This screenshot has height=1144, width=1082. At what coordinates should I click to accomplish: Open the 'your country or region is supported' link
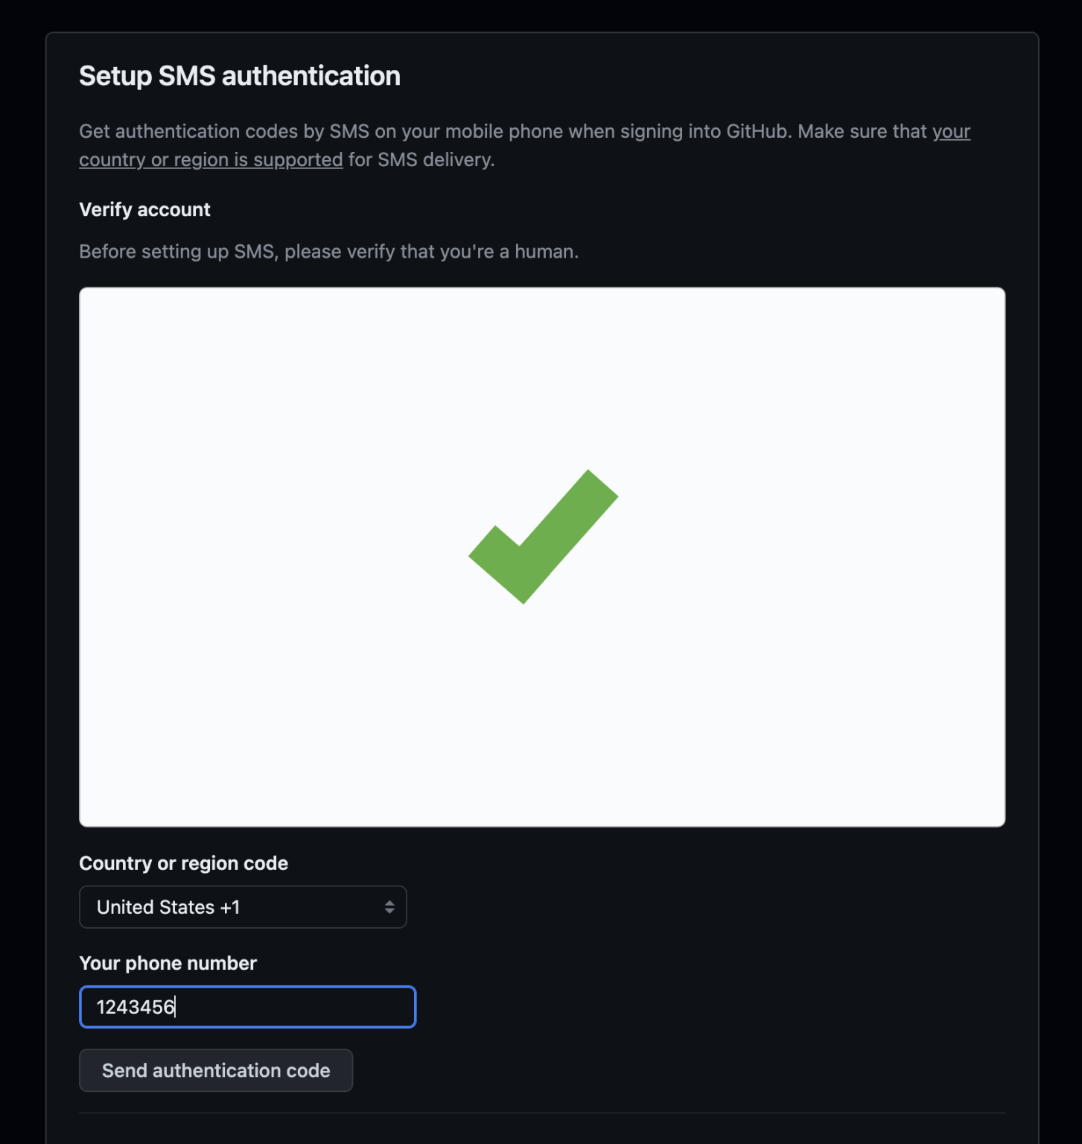[211, 159]
